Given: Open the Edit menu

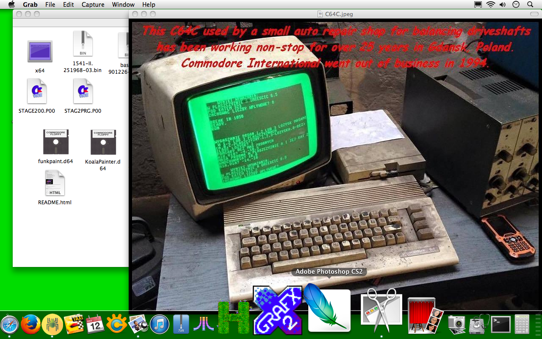Looking at the screenshot, I should pyautogui.click(x=68, y=5).
